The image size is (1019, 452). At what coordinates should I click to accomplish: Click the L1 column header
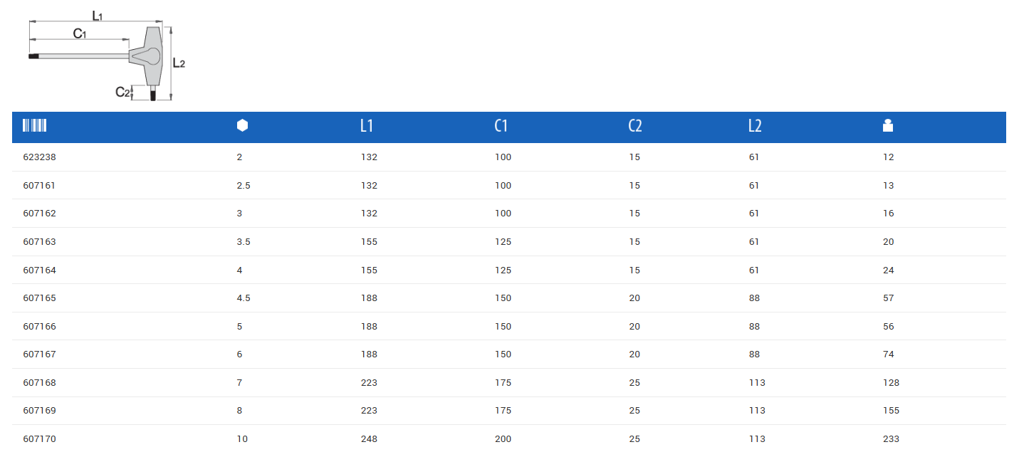coord(367,126)
